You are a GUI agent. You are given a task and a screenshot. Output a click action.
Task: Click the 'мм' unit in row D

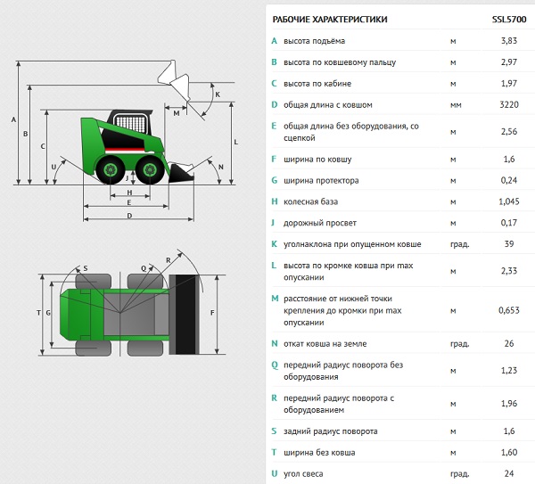[x=456, y=105]
